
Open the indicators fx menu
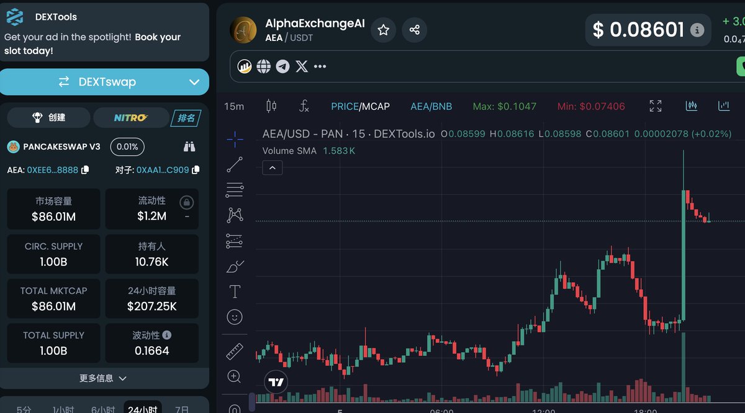[x=304, y=106]
